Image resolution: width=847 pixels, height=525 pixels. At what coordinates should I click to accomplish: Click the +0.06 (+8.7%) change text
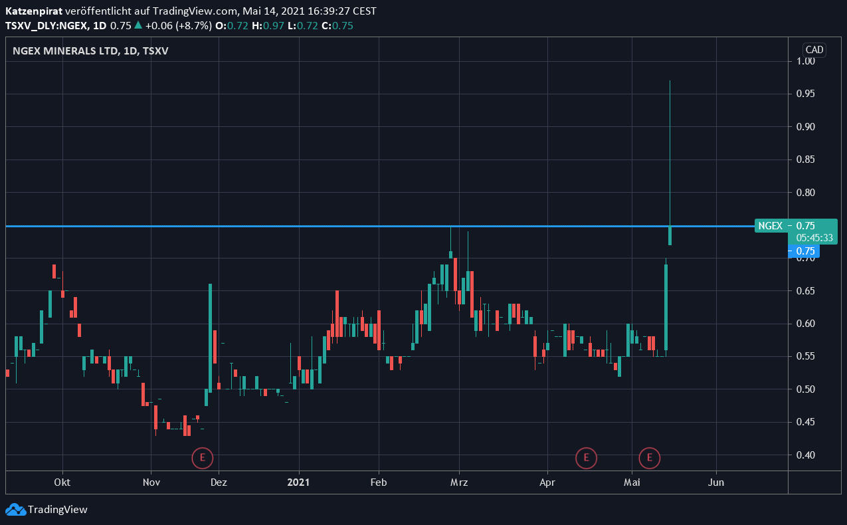(179, 26)
